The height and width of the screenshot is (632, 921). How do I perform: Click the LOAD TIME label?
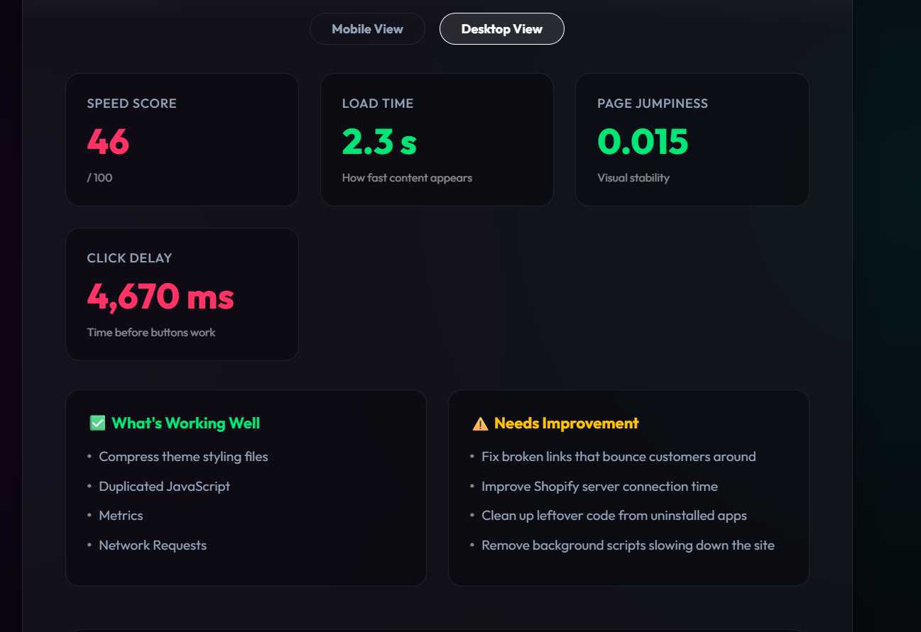(x=377, y=104)
